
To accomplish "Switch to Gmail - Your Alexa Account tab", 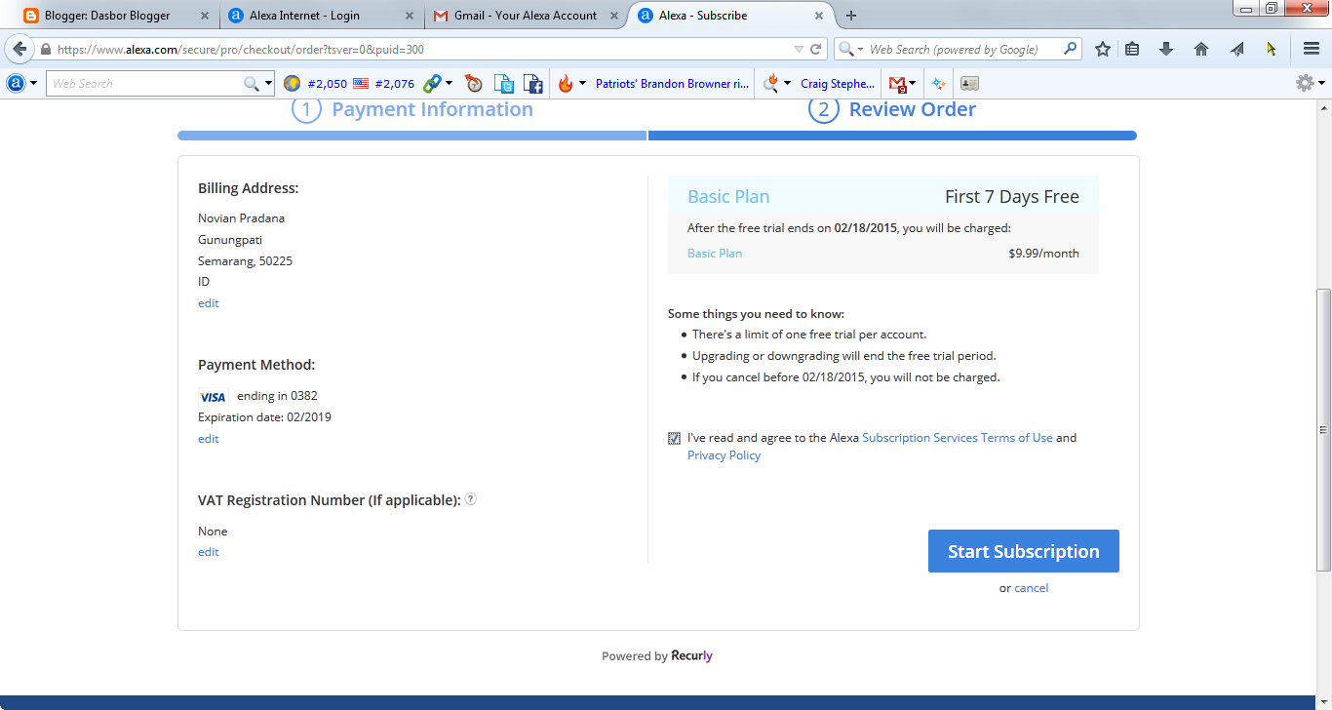I will 525,16.
